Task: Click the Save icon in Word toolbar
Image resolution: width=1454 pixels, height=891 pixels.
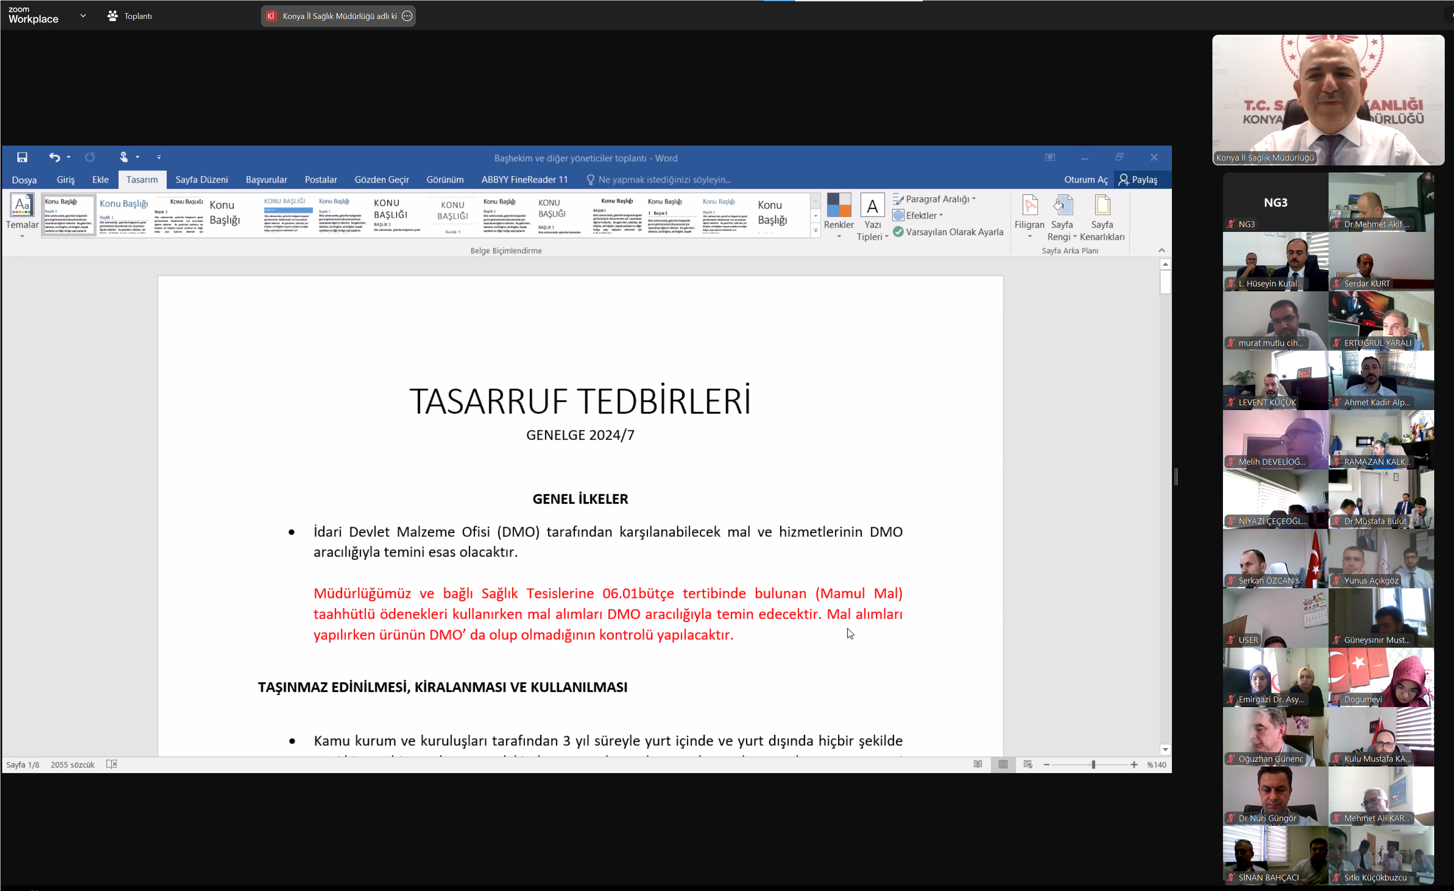Action: [x=22, y=157]
